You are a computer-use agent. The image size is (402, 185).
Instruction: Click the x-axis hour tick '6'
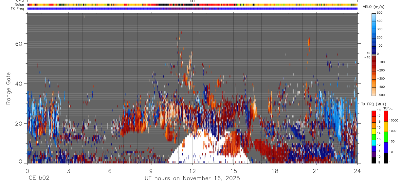click(110, 171)
